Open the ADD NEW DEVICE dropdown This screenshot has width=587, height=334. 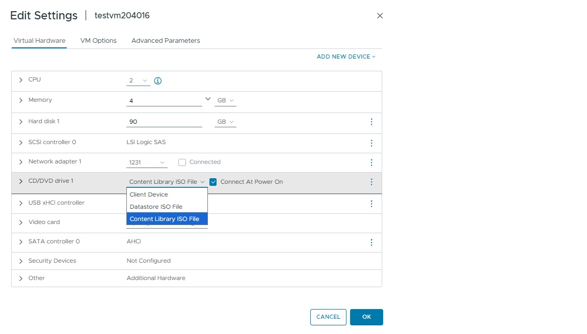pos(346,57)
